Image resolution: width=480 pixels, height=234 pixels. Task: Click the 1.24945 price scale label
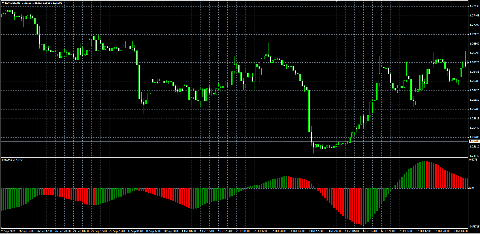(474, 156)
